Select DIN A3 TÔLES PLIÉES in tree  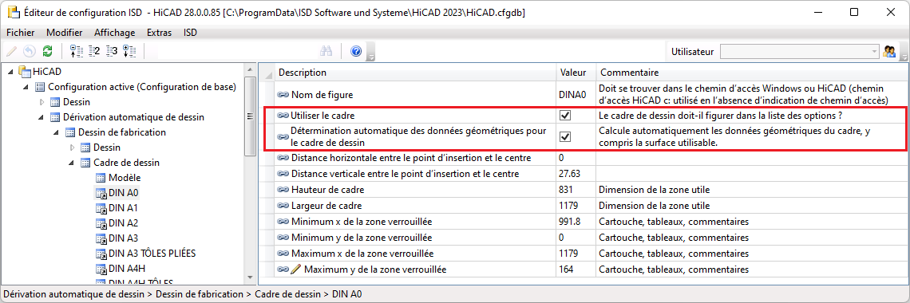152,254
